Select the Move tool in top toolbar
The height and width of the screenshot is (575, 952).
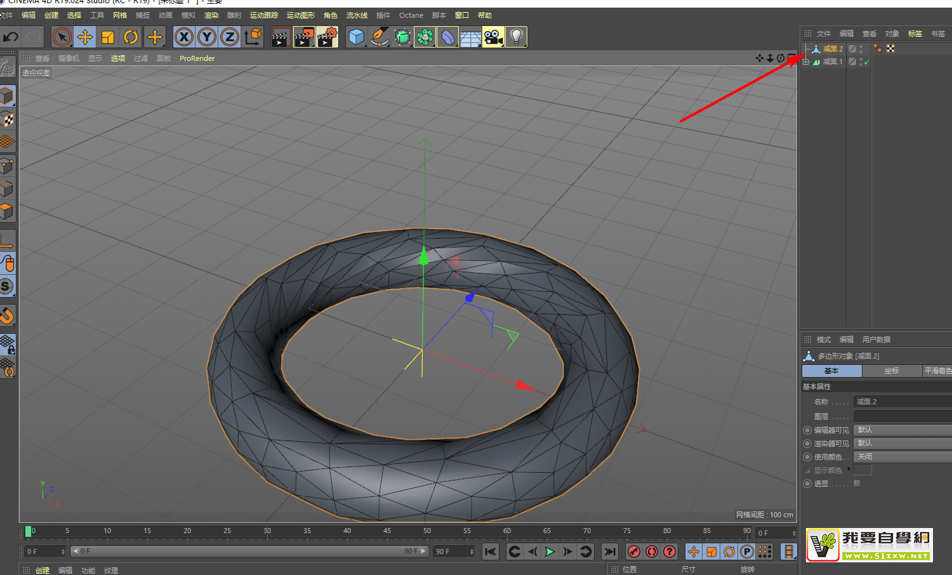coord(84,37)
